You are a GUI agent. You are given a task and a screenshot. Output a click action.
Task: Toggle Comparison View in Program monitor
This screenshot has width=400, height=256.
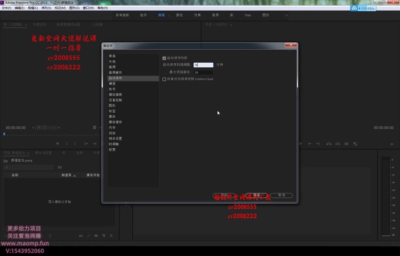click(x=355, y=144)
